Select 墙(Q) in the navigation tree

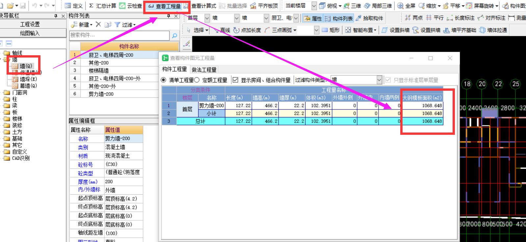pos(26,66)
